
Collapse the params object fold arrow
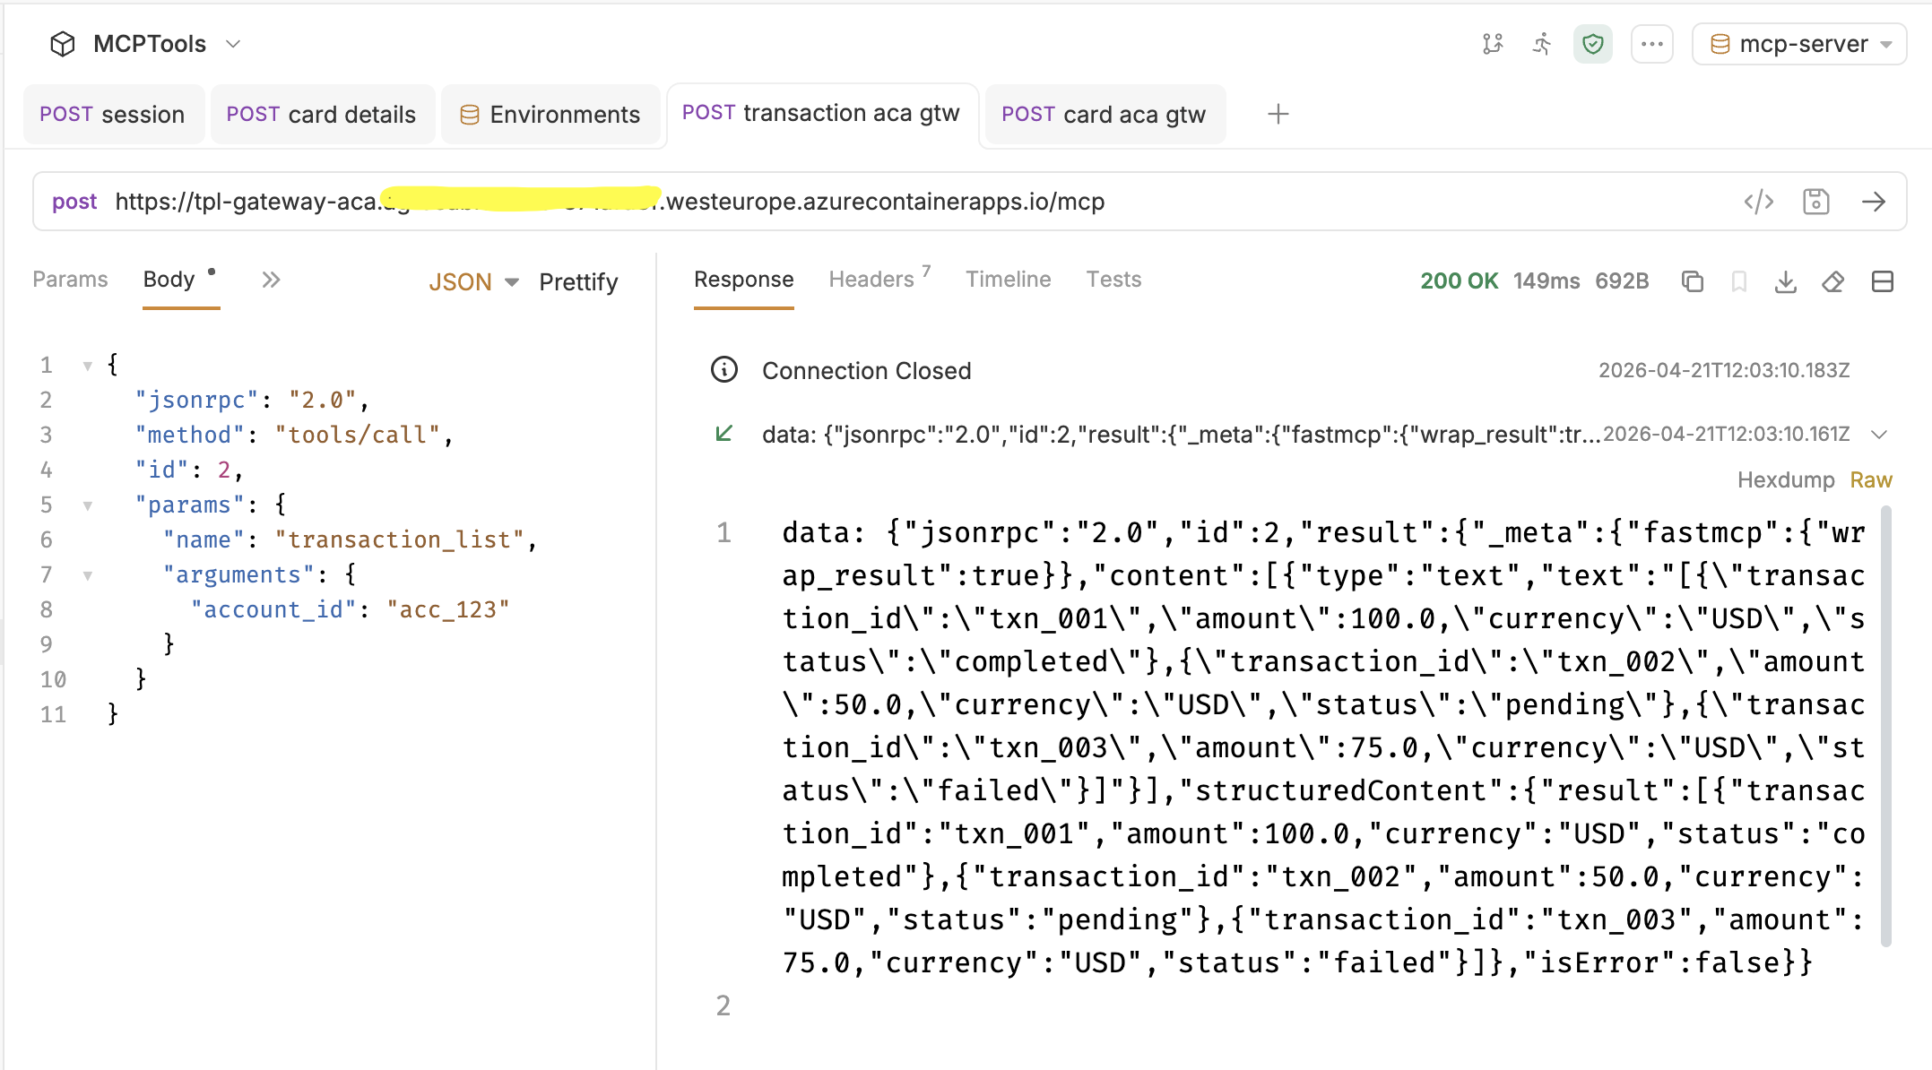pyautogui.click(x=87, y=506)
